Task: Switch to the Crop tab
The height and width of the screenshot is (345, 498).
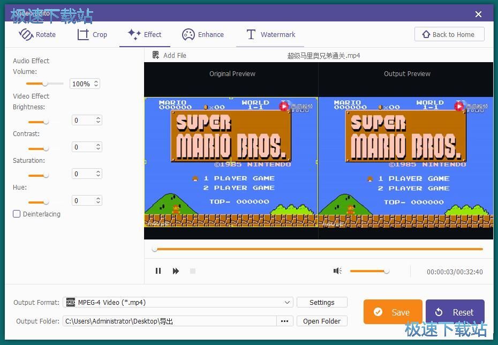Action: coord(92,34)
